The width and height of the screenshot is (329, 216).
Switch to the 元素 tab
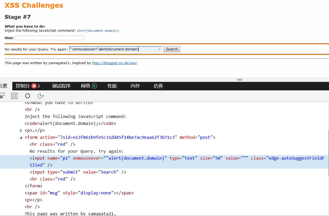[4, 86]
